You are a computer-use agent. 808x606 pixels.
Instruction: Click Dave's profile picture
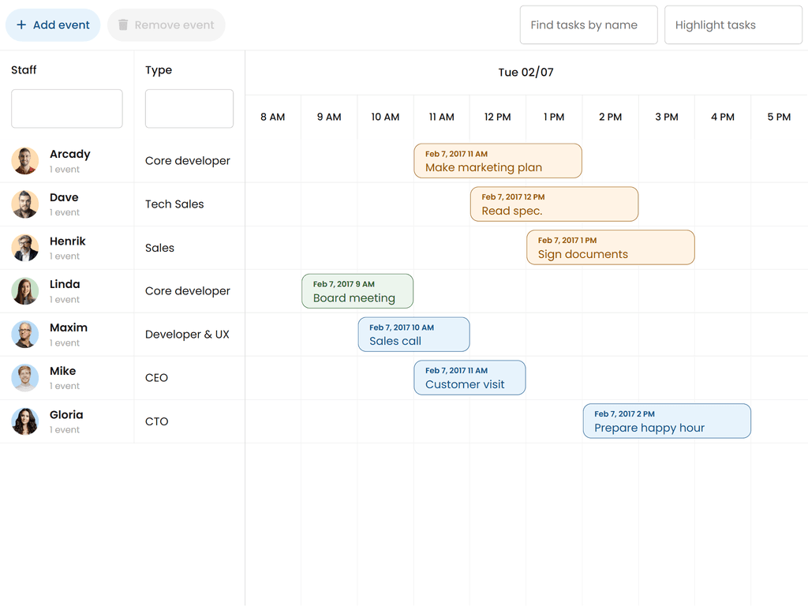[x=25, y=204]
